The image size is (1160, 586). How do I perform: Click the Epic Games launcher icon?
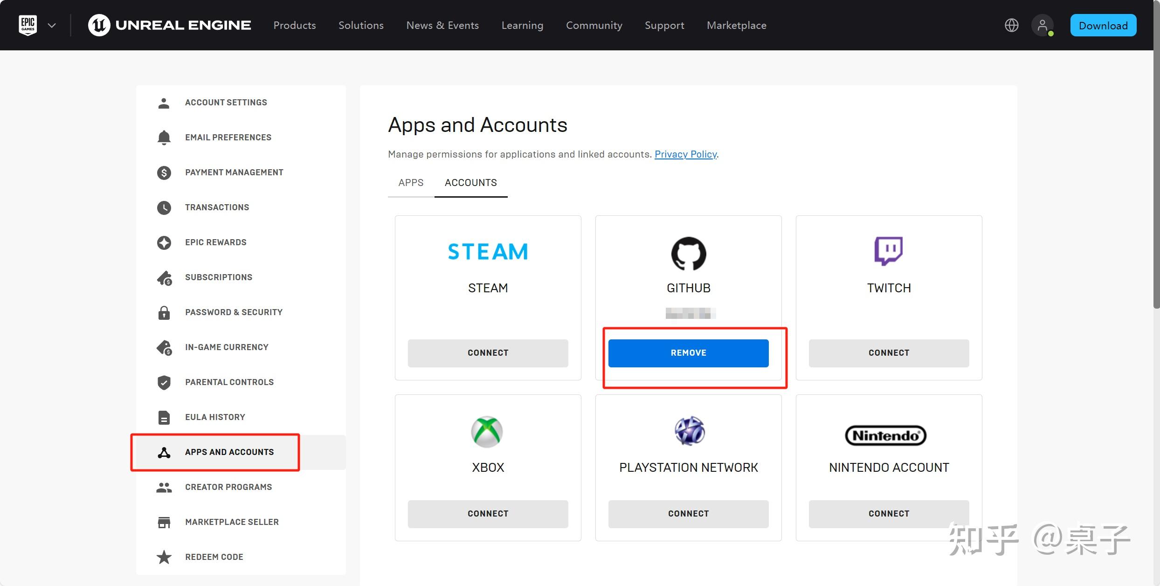click(x=27, y=25)
